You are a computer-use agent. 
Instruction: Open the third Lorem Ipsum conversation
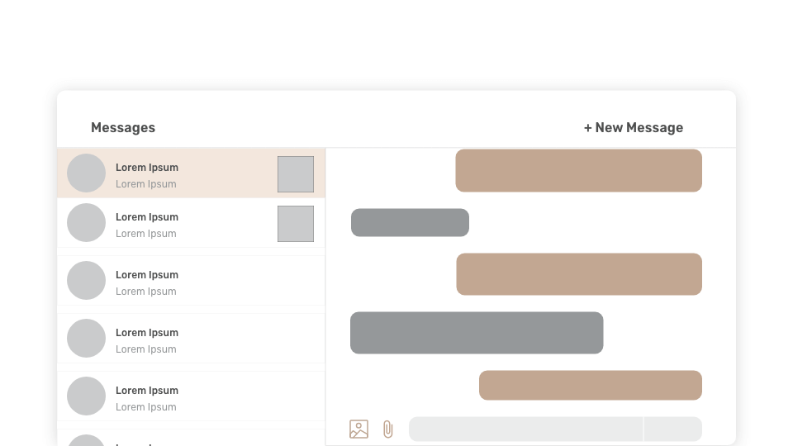(190, 282)
